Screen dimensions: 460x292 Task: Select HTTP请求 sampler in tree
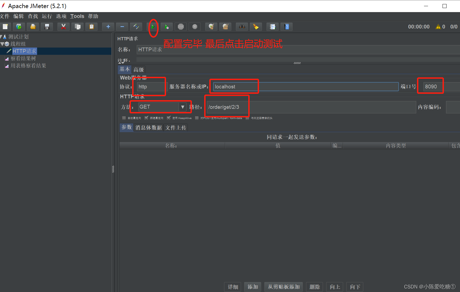click(x=24, y=51)
